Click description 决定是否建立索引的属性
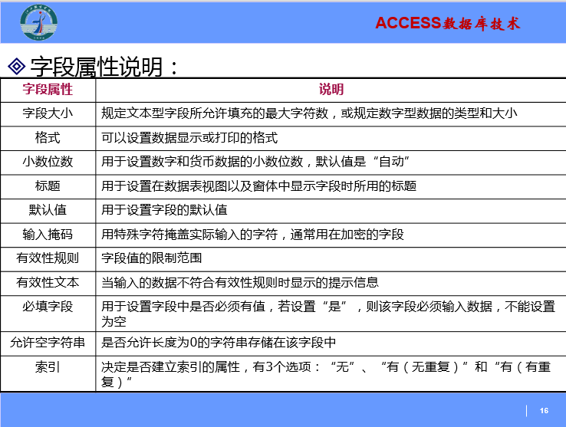566x427 pixels. [326, 374]
